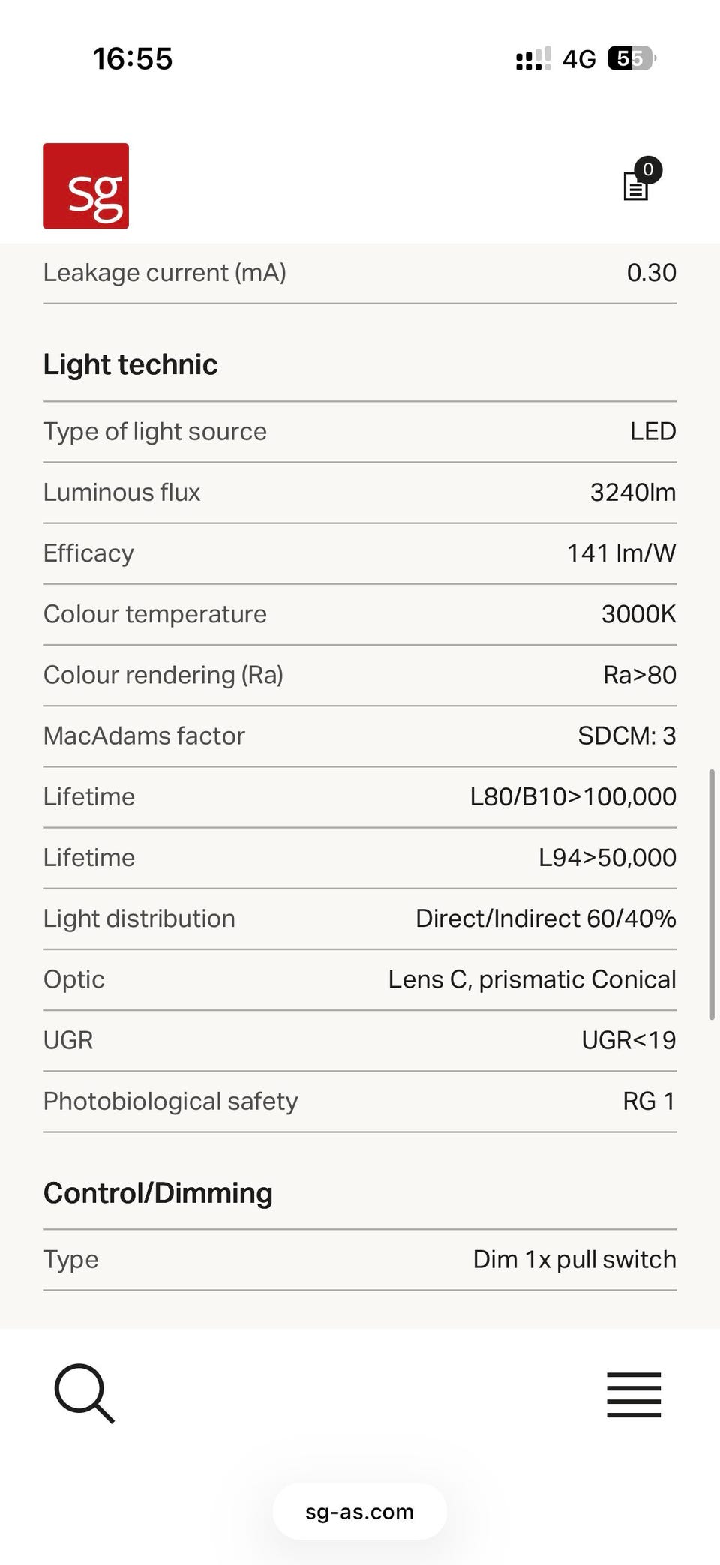Tap the Photobiological safety RG 1 row
The width and height of the screenshot is (720, 1565).
[360, 1102]
